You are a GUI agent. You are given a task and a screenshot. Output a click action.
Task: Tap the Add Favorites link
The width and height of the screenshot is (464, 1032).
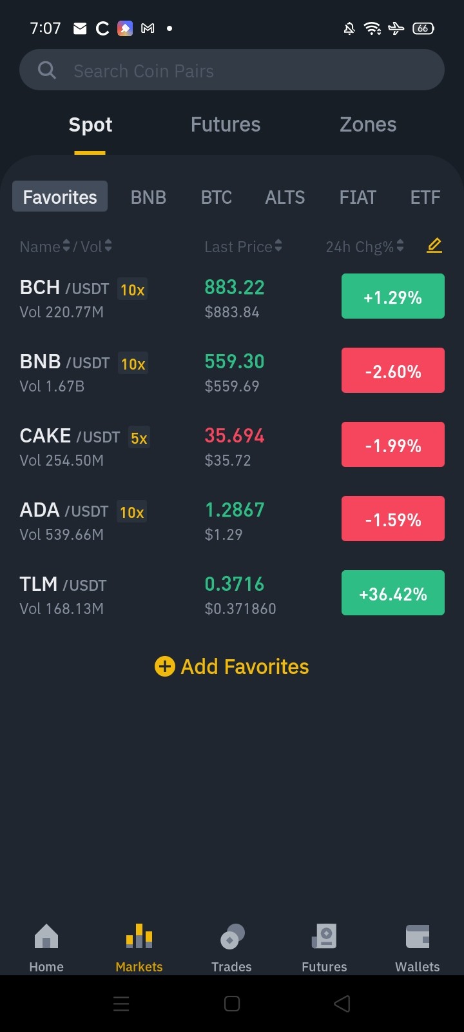[x=232, y=666]
